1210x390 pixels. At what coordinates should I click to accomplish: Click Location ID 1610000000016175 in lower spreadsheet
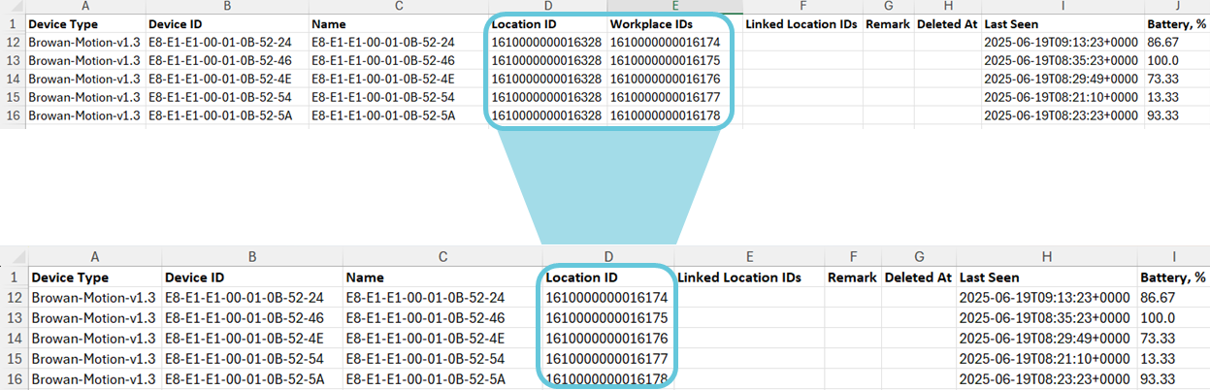pos(607,318)
